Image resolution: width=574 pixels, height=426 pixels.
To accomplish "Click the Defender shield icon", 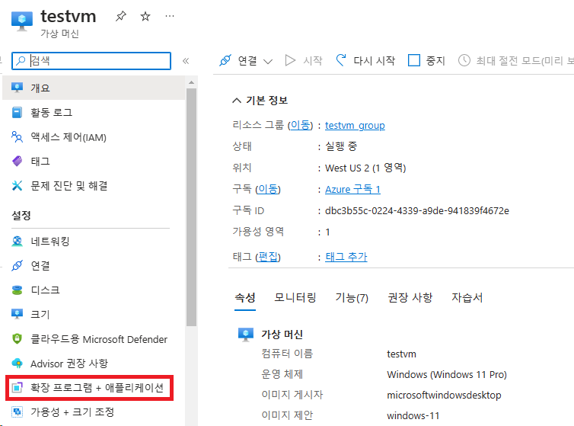I will pyautogui.click(x=17, y=339).
